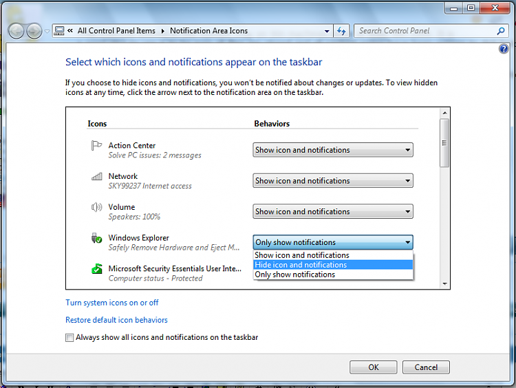
Task: Click the 'Network' row name text
Action: tap(122, 176)
